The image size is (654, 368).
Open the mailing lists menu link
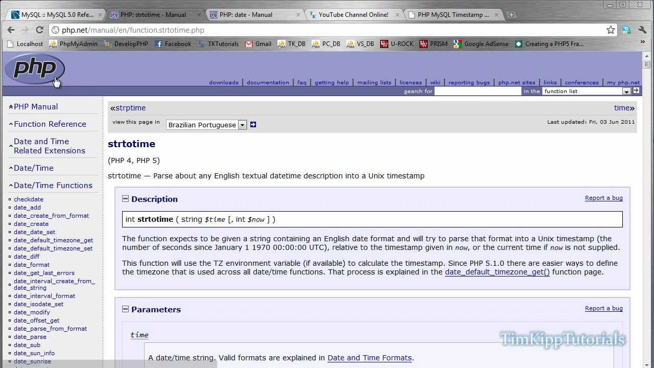pyautogui.click(x=374, y=82)
